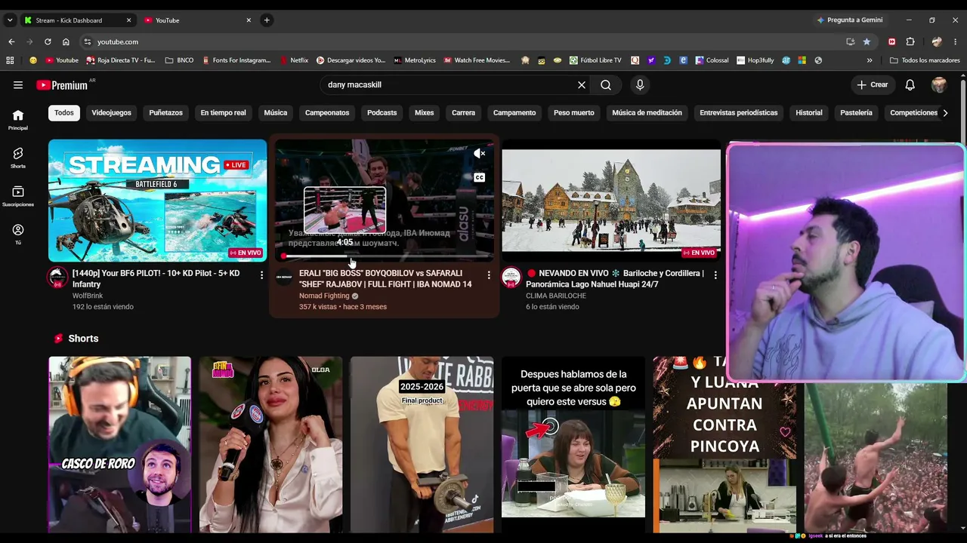967x543 pixels.
Task: Open the CASCO DE RORO short
Action: (x=120, y=445)
